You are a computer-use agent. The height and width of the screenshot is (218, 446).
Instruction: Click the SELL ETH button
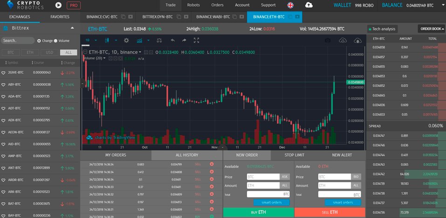[329, 212]
